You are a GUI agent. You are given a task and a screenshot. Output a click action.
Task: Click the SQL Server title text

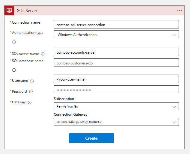point(27,10)
